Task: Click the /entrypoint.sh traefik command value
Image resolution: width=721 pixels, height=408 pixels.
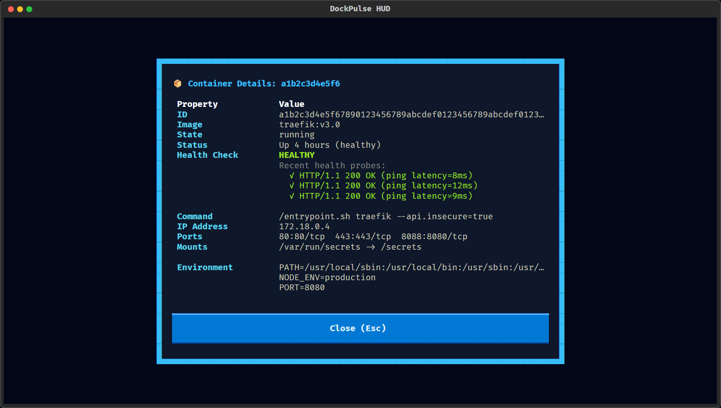Action: pyautogui.click(x=386, y=216)
